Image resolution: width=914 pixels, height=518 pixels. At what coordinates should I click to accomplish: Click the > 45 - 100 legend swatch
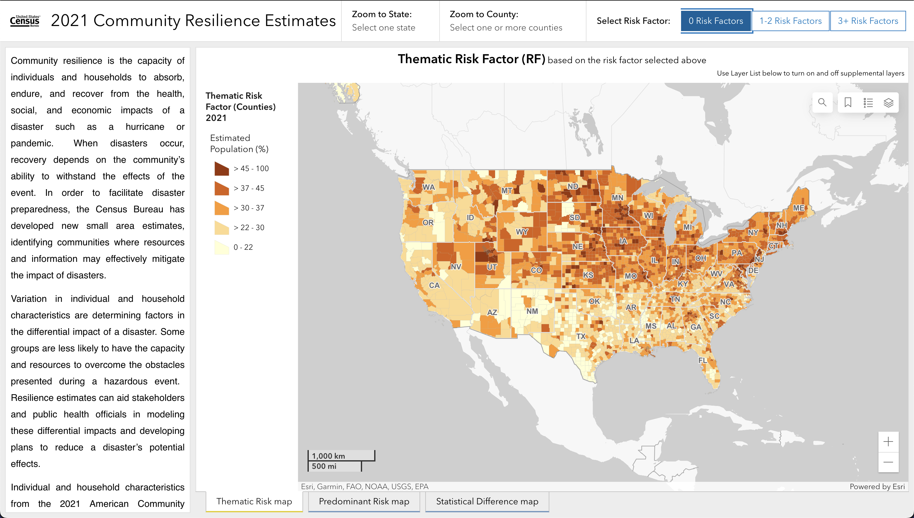222,169
